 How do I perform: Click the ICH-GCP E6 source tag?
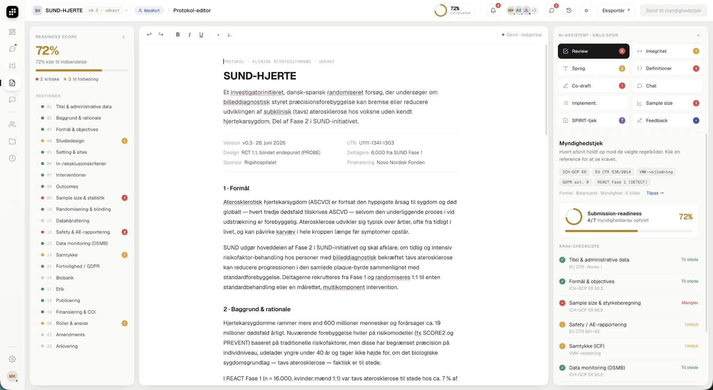coord(574,172)
